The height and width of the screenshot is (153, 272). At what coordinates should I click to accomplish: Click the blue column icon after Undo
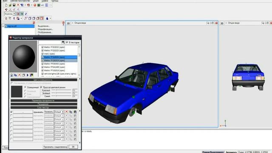point(47,5)
